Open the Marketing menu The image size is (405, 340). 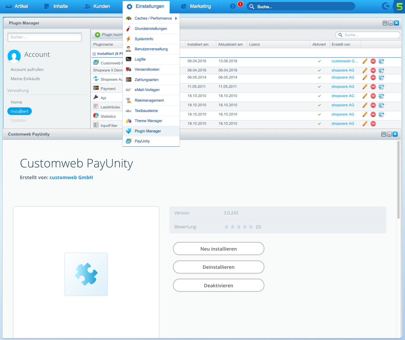point(196,6)
